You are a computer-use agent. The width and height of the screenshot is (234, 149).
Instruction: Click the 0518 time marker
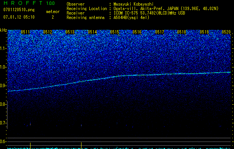pos(182,32)
